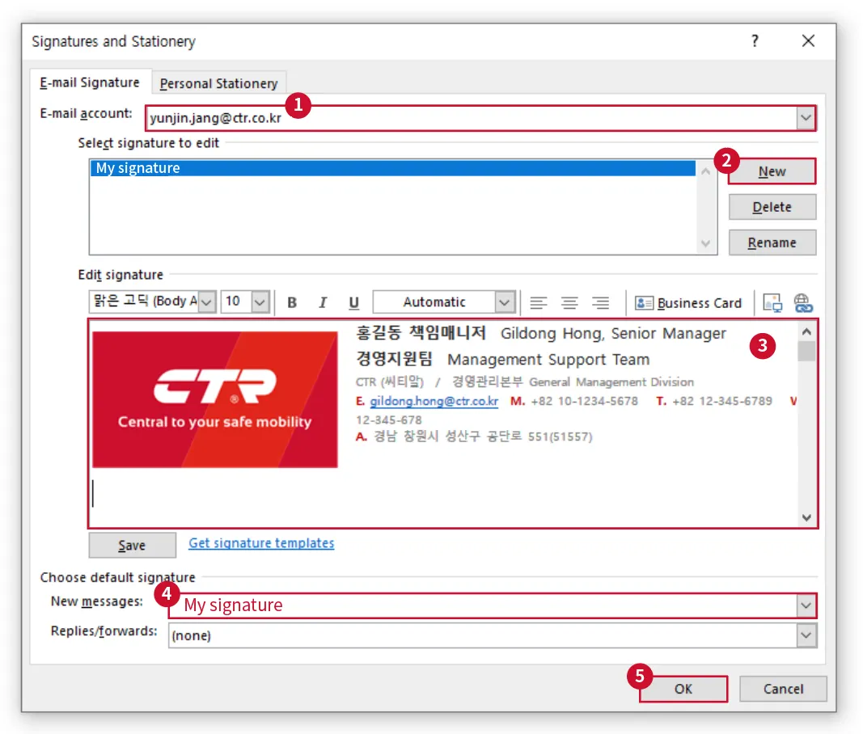Center align signature text
Viewport: 863px width, 734px height.
click(569, 302)
